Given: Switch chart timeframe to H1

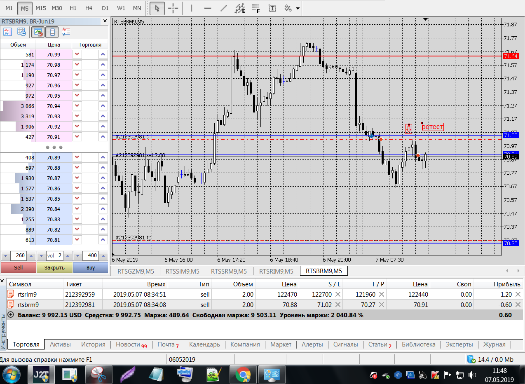Looking at the screenshot, I should tap(73, 8).
